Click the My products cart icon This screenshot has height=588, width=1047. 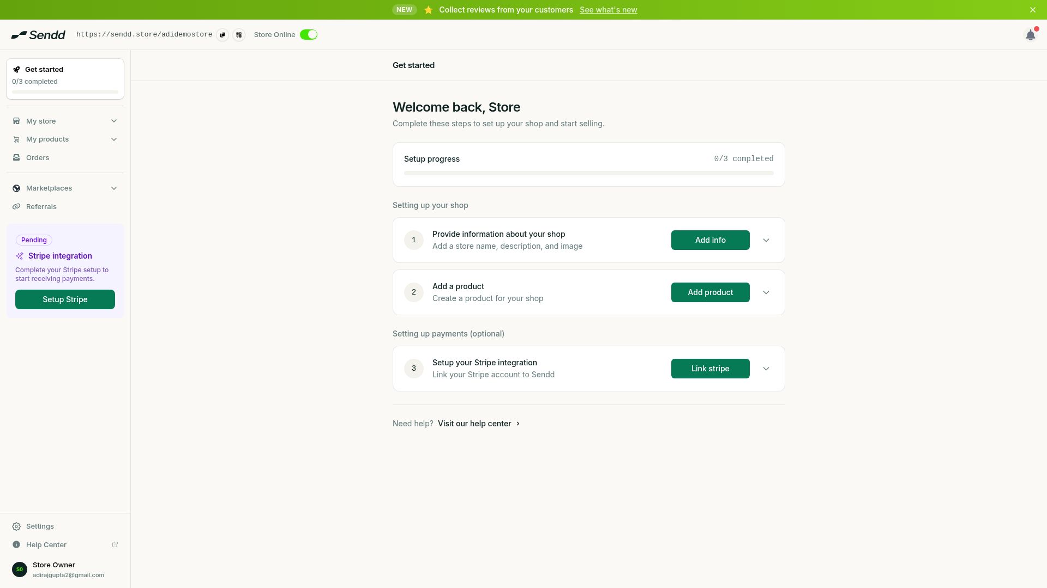(16, 139)
